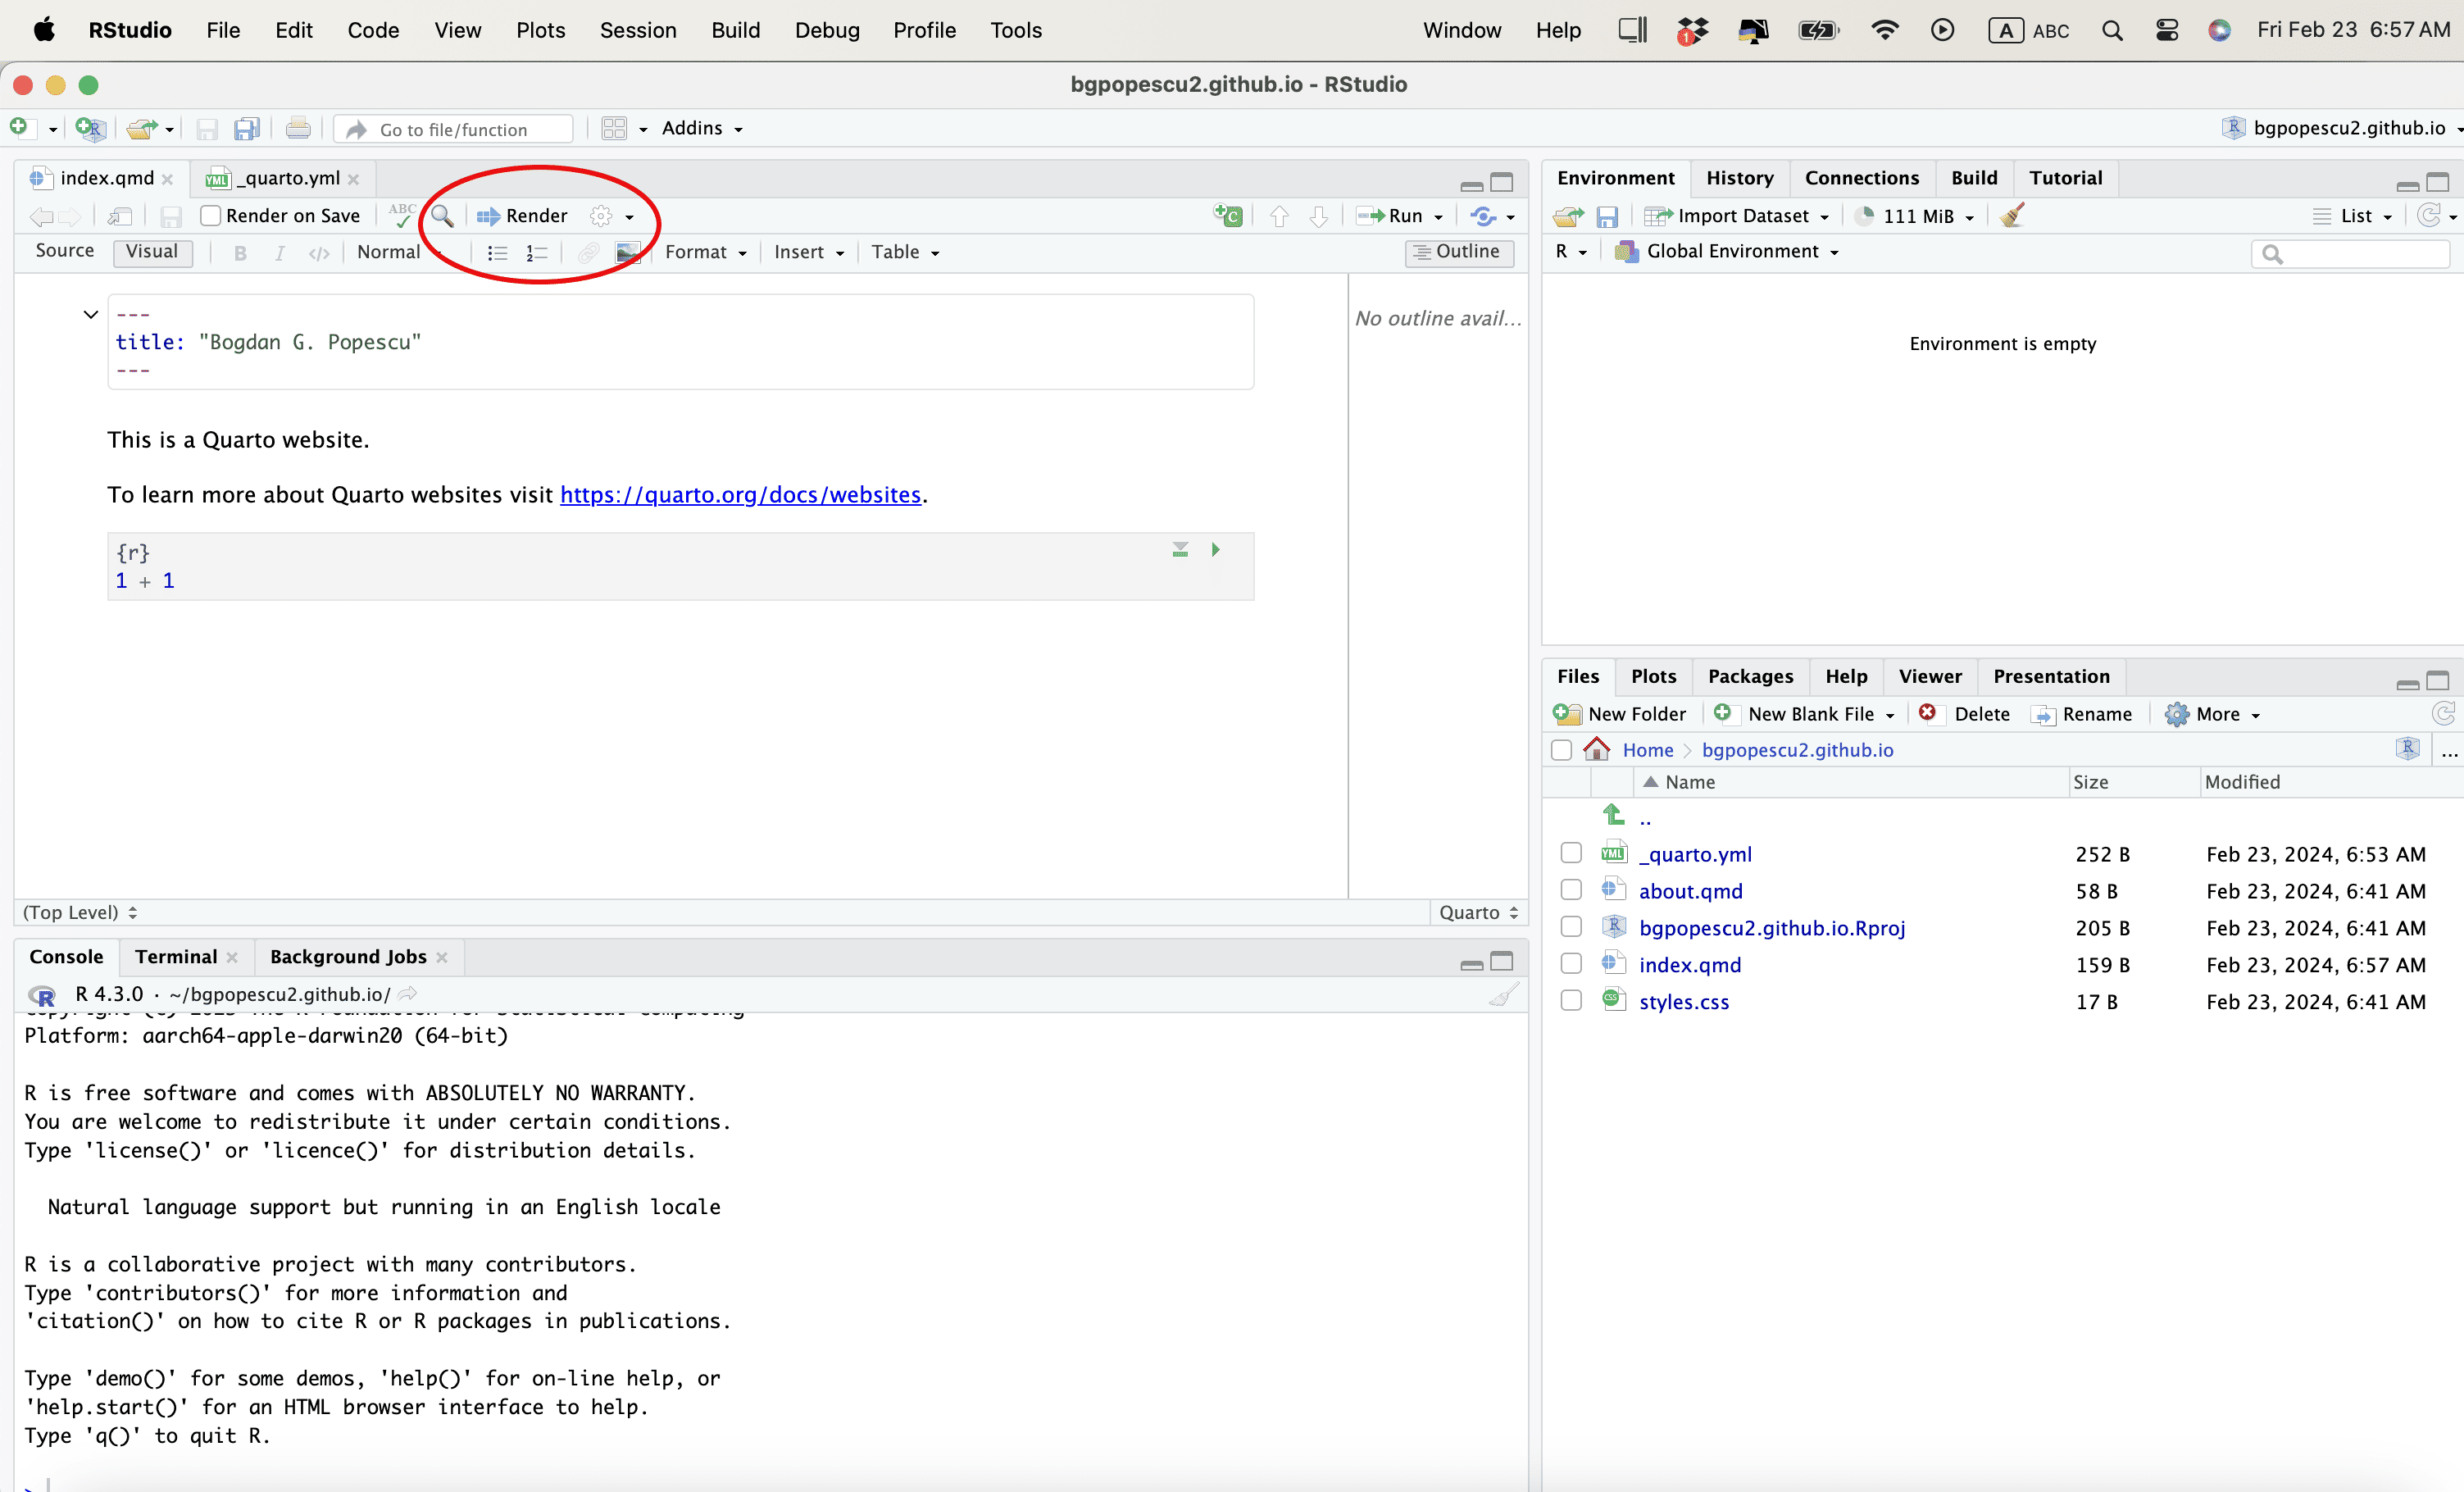Clear environment objects with the broom icon
This screenshot has height=1492, width=2464.
click(2013, 216)
